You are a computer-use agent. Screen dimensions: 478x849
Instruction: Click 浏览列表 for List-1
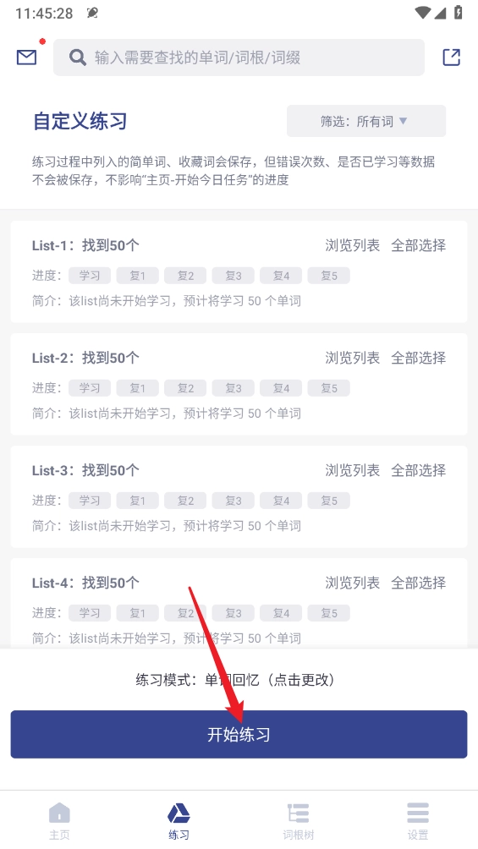[352, 245]
